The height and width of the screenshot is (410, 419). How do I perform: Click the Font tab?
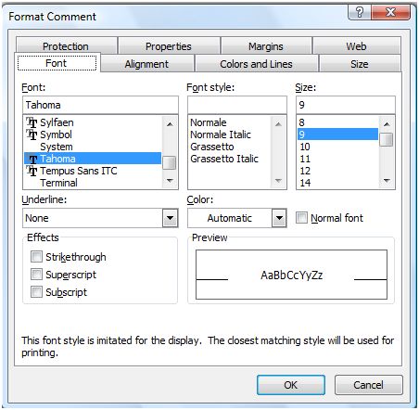pos(57,63)
